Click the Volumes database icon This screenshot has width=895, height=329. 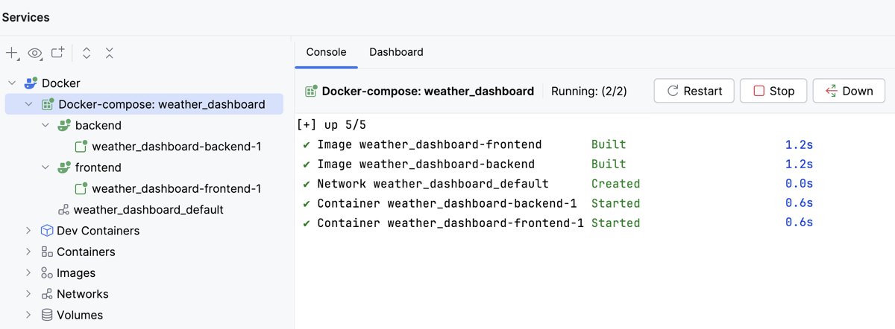(x=47, y=315)
